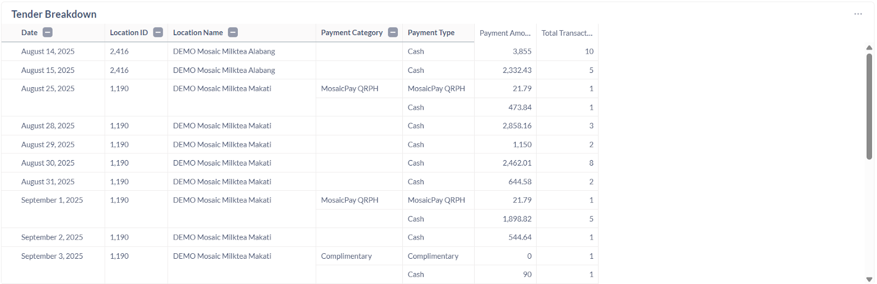Collapse the Location ID column group
Viewport: 877px width, 284px height.
tap(158, 32)
